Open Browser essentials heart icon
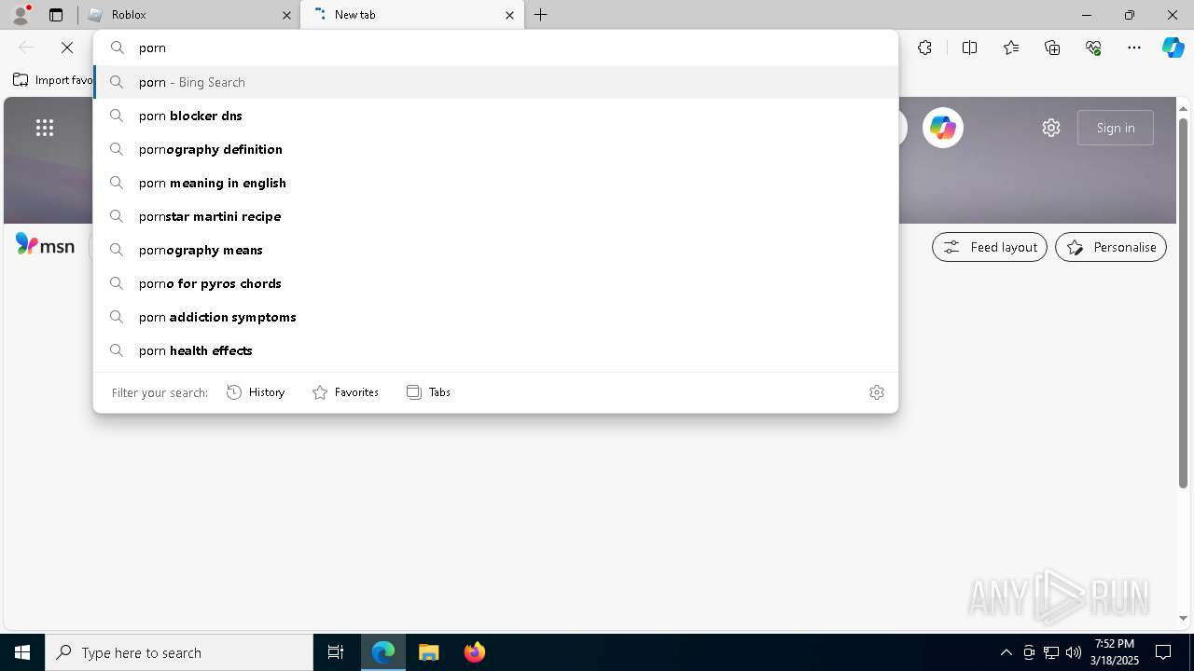This screenshot has height=671, width=1194. pos(1093,48)
